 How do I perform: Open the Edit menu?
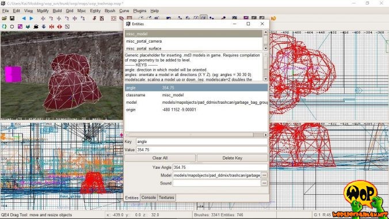point(16,11)
